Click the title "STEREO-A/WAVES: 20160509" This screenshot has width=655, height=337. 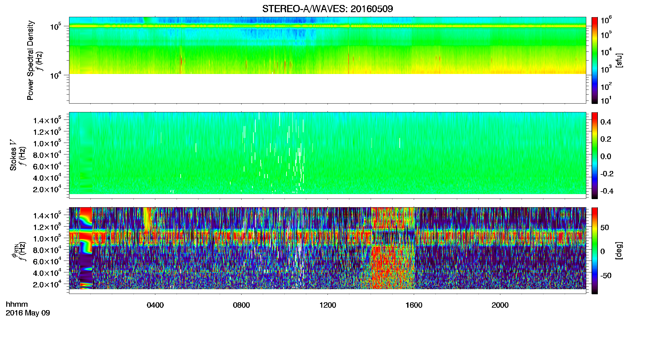(x=327, y=9)
